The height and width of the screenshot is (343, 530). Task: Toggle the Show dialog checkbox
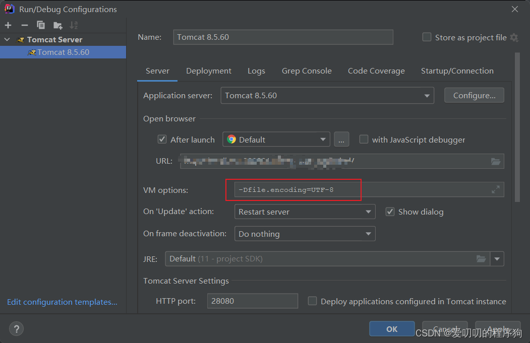390,212
